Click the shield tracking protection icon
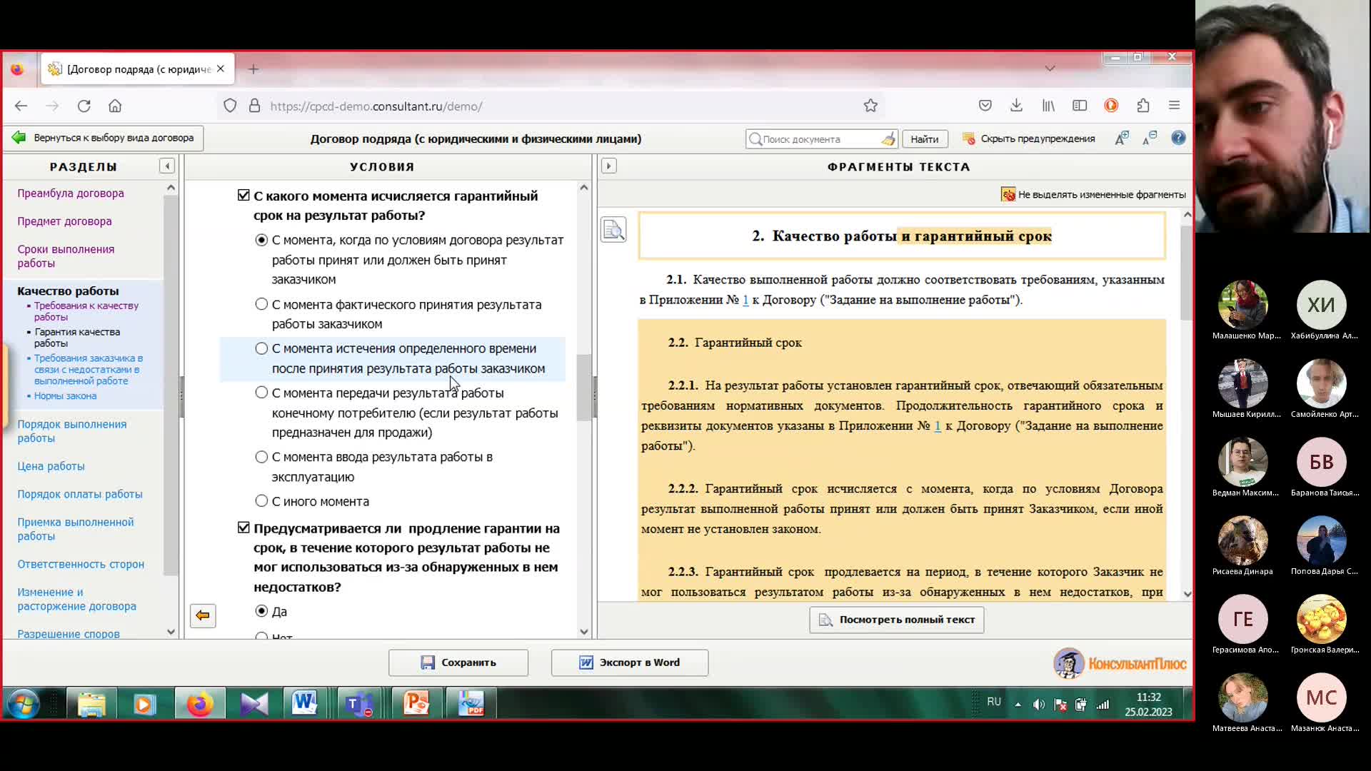Viewport: 1371px width, 771px height. 230,106
